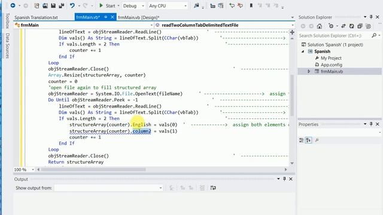Click the editor scroll down arrow
The height and width of the screenshot is (215, 383).
tap(292, 163)
